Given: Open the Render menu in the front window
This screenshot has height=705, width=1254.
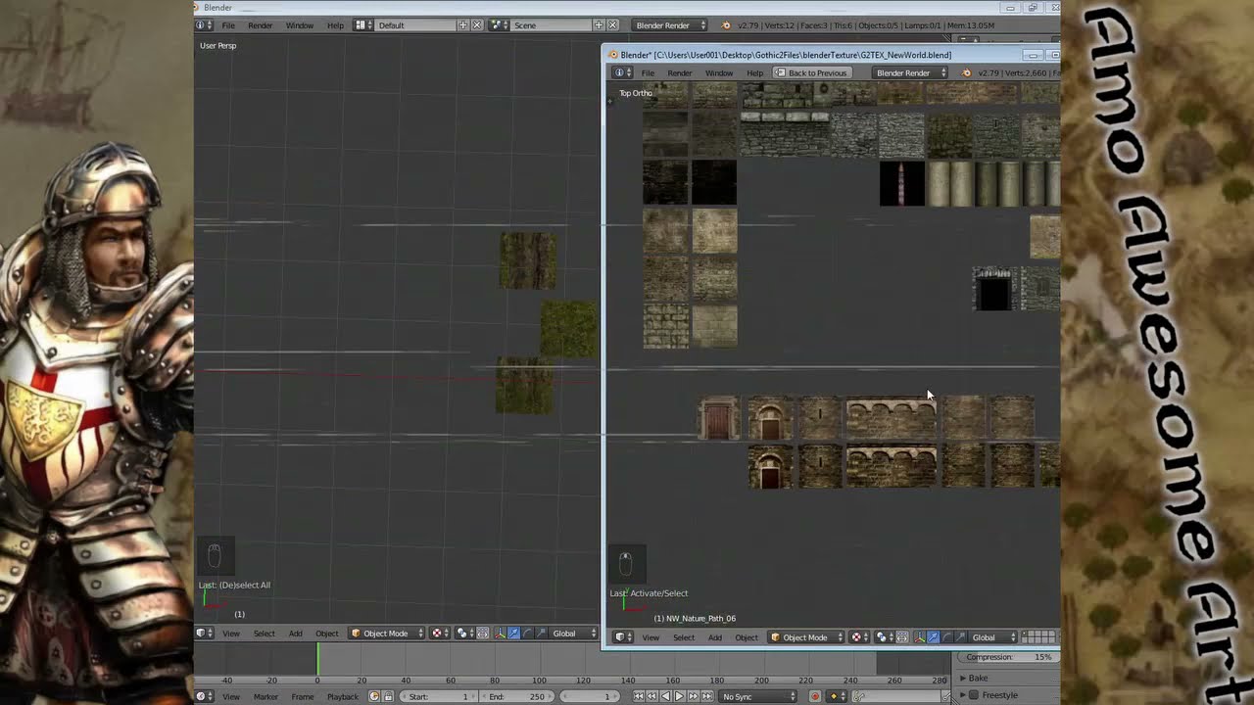Looking at the screenshot, I should coord(679,72).
